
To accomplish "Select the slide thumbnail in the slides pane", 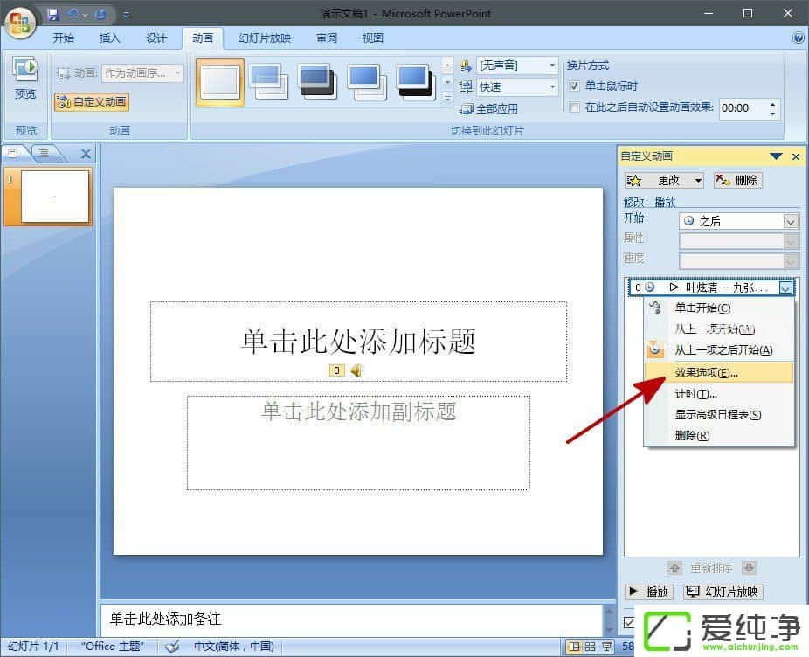I will (x=48, y=197).
